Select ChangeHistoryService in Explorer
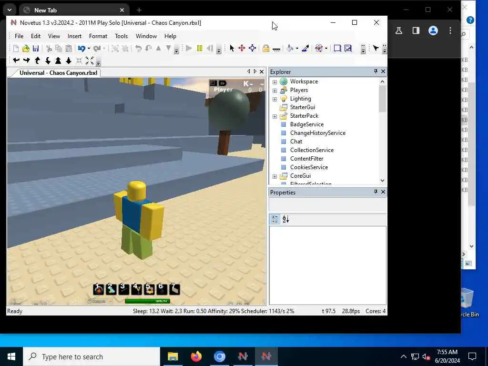Screen dimensions: 488x366 pyautogui.click(x=318, y=133)
